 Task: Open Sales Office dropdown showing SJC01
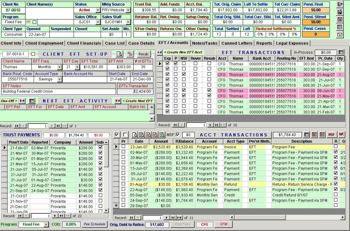[98, 22]
